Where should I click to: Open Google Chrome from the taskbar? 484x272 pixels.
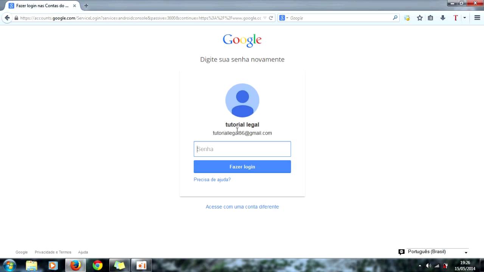click(98, 266)
